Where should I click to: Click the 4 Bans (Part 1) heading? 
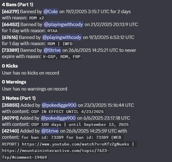18,4
